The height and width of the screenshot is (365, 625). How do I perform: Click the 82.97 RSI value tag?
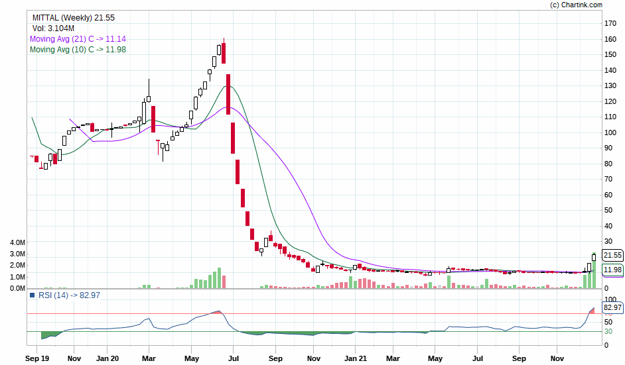pyautogui.click(x=612, y=307)
